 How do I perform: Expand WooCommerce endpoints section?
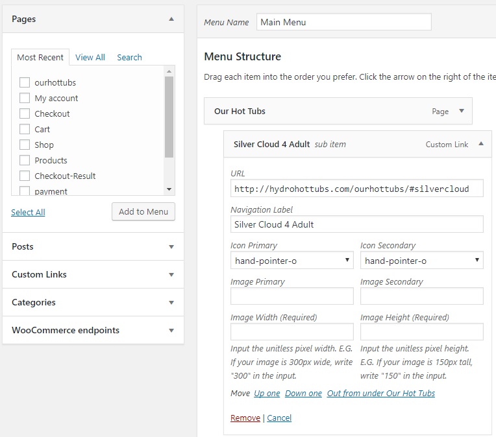[171, 331]
